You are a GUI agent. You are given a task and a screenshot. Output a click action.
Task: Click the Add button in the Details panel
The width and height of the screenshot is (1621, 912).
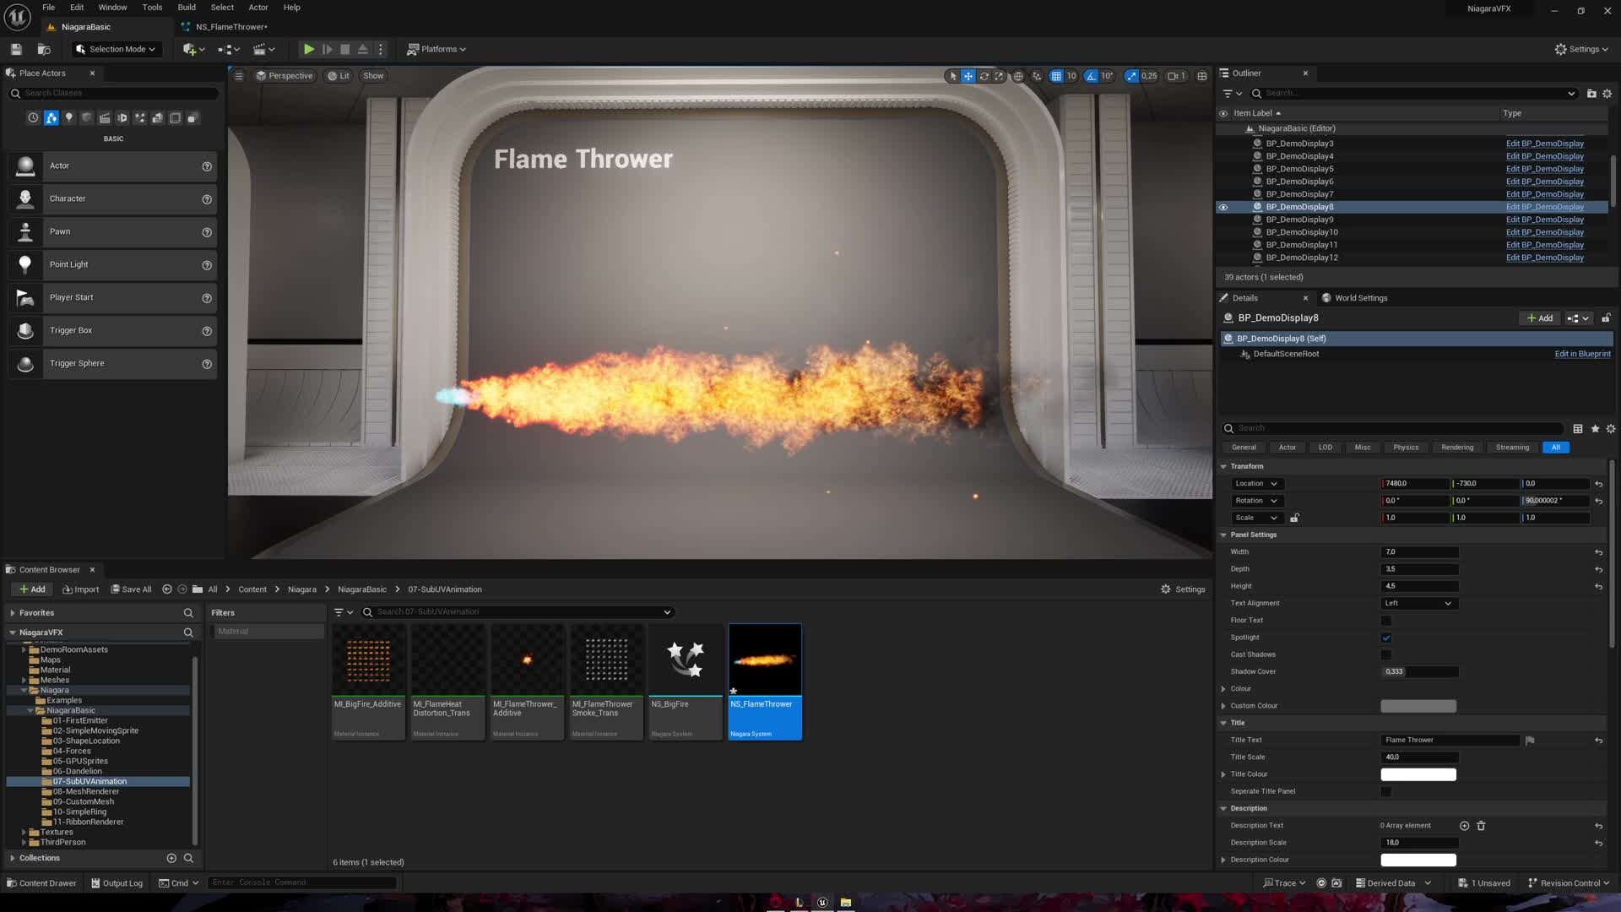[x=1539, y=318]
